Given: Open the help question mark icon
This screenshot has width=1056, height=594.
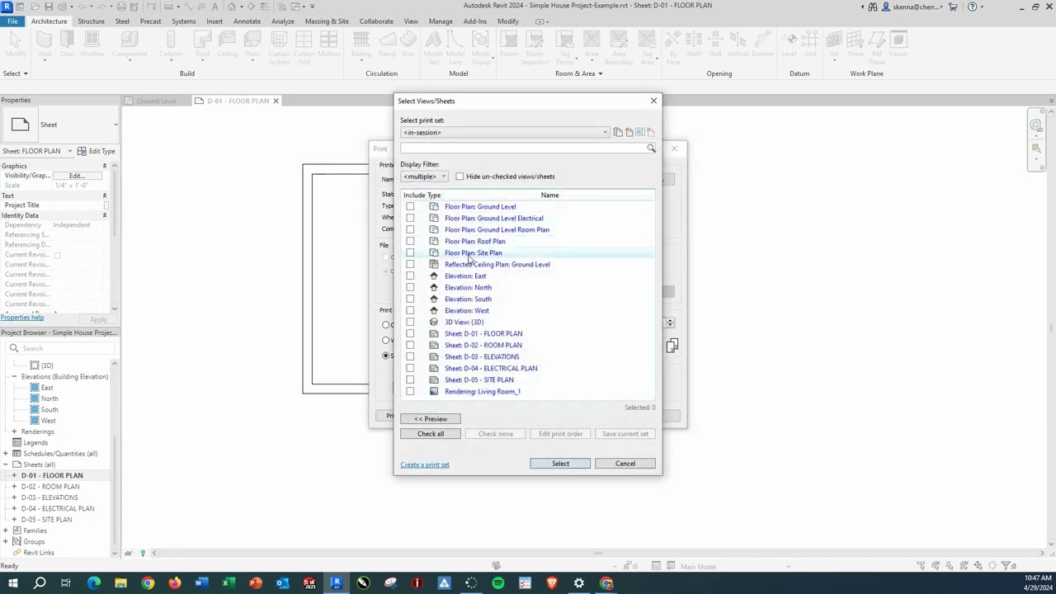Looking at the screenshot, I should pyautogui.click(x=973, y=7).
